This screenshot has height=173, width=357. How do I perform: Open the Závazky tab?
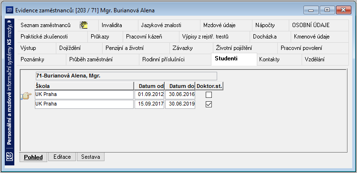click(x=191, y=48)
